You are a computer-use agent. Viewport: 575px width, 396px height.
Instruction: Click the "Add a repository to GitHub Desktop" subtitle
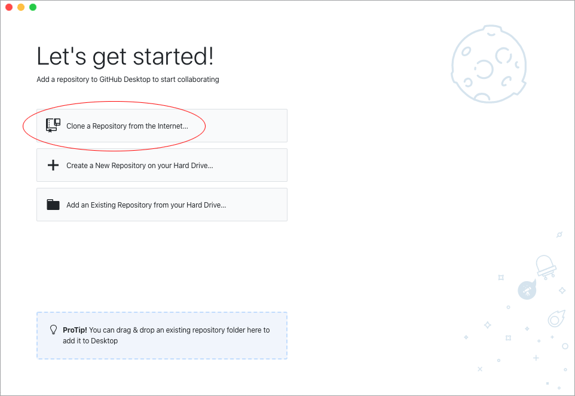[x=128, y=80]
